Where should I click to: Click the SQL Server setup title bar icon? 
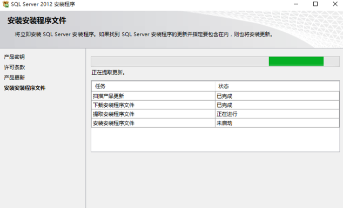(5, 4)
